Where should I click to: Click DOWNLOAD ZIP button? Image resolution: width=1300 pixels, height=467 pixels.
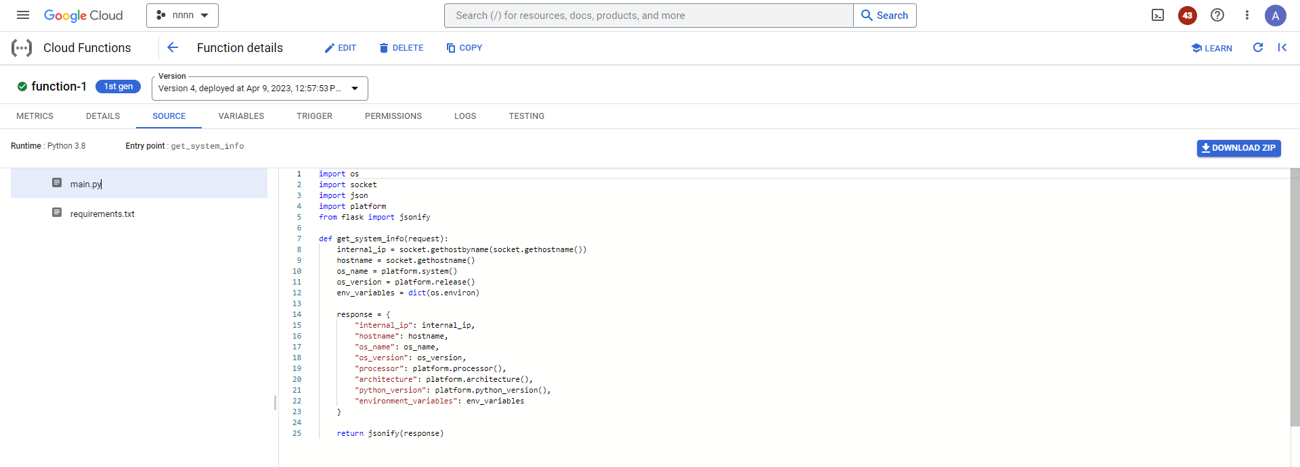(x=1238, y=148)
